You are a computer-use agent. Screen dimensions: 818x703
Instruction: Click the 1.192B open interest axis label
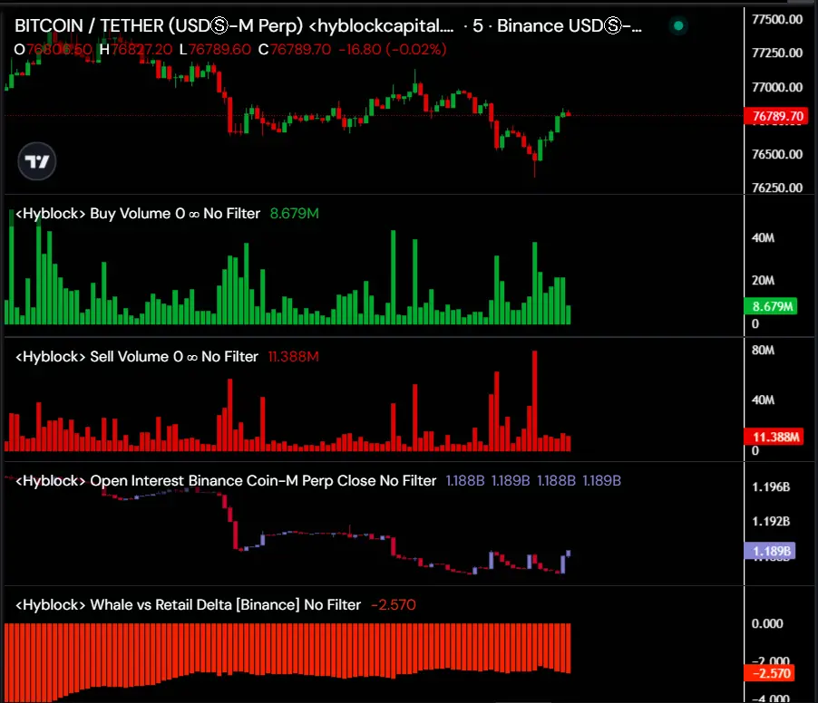click(771, 521)
